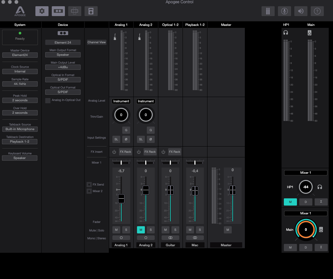Click the Master fader handle
This screenshot has width=333, height=279.
pyautogui.click(x=233, y=190)
